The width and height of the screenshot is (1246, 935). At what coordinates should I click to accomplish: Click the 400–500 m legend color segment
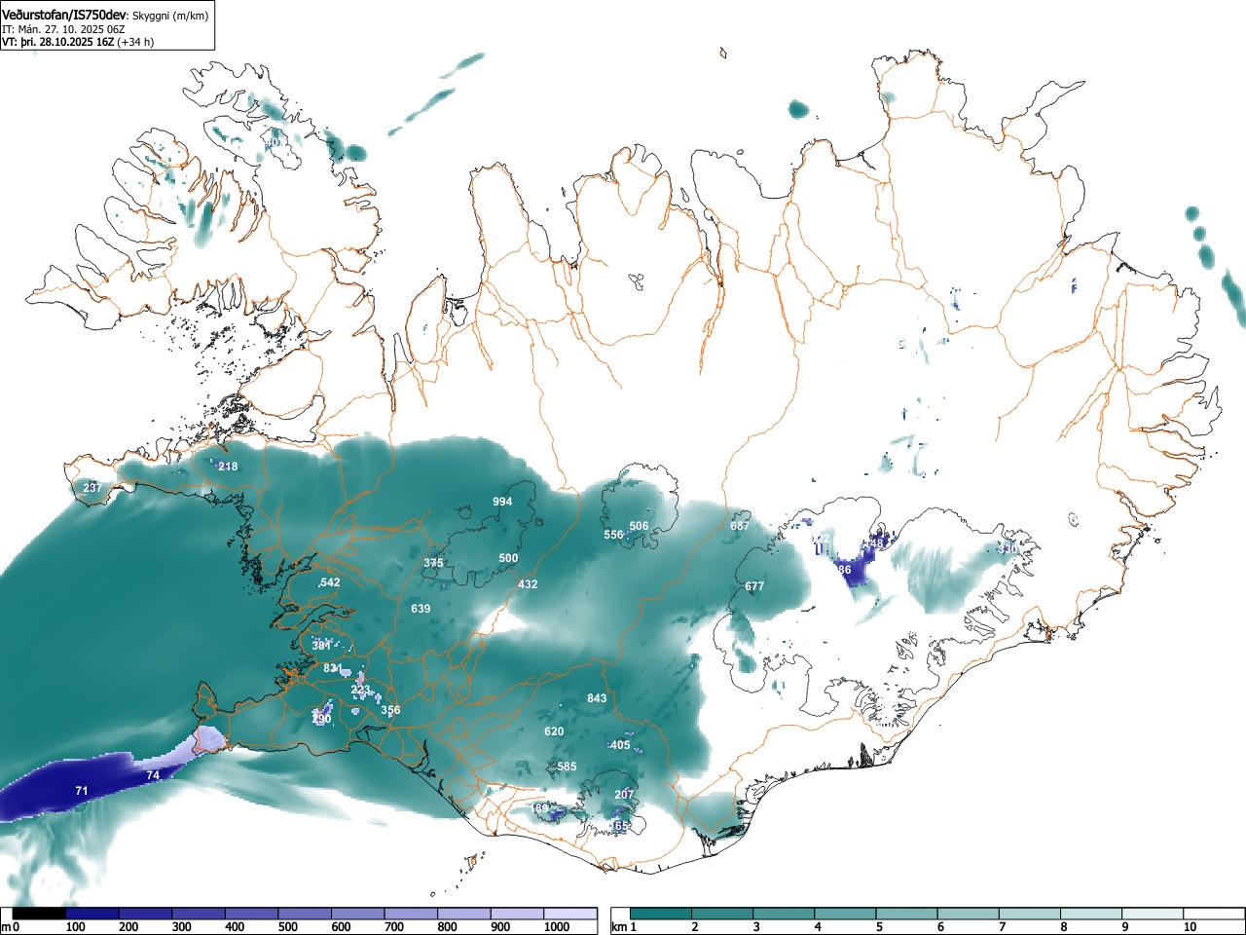coord(252,914)
